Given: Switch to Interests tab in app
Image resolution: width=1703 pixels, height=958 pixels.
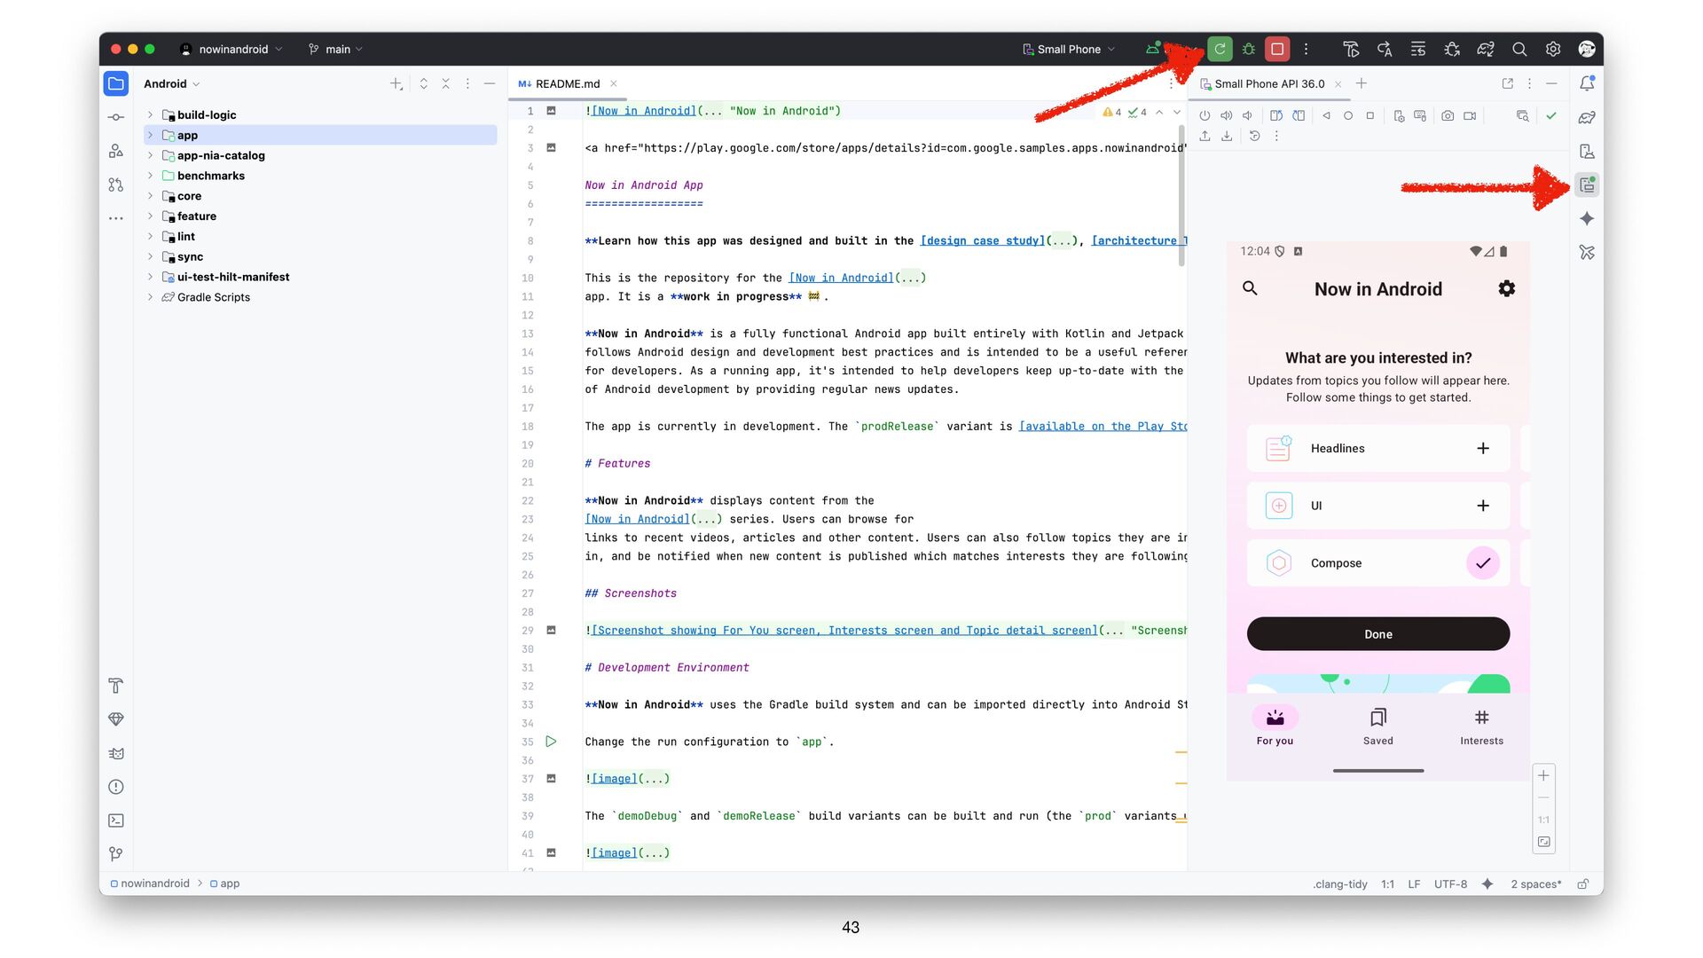Looking at the screenshot, I should point(1481,726).
